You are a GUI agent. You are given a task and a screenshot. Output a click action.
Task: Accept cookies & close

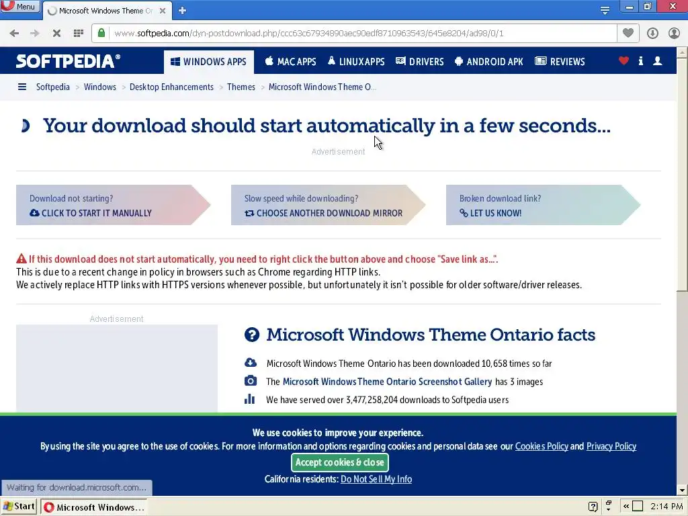point(339,462)
